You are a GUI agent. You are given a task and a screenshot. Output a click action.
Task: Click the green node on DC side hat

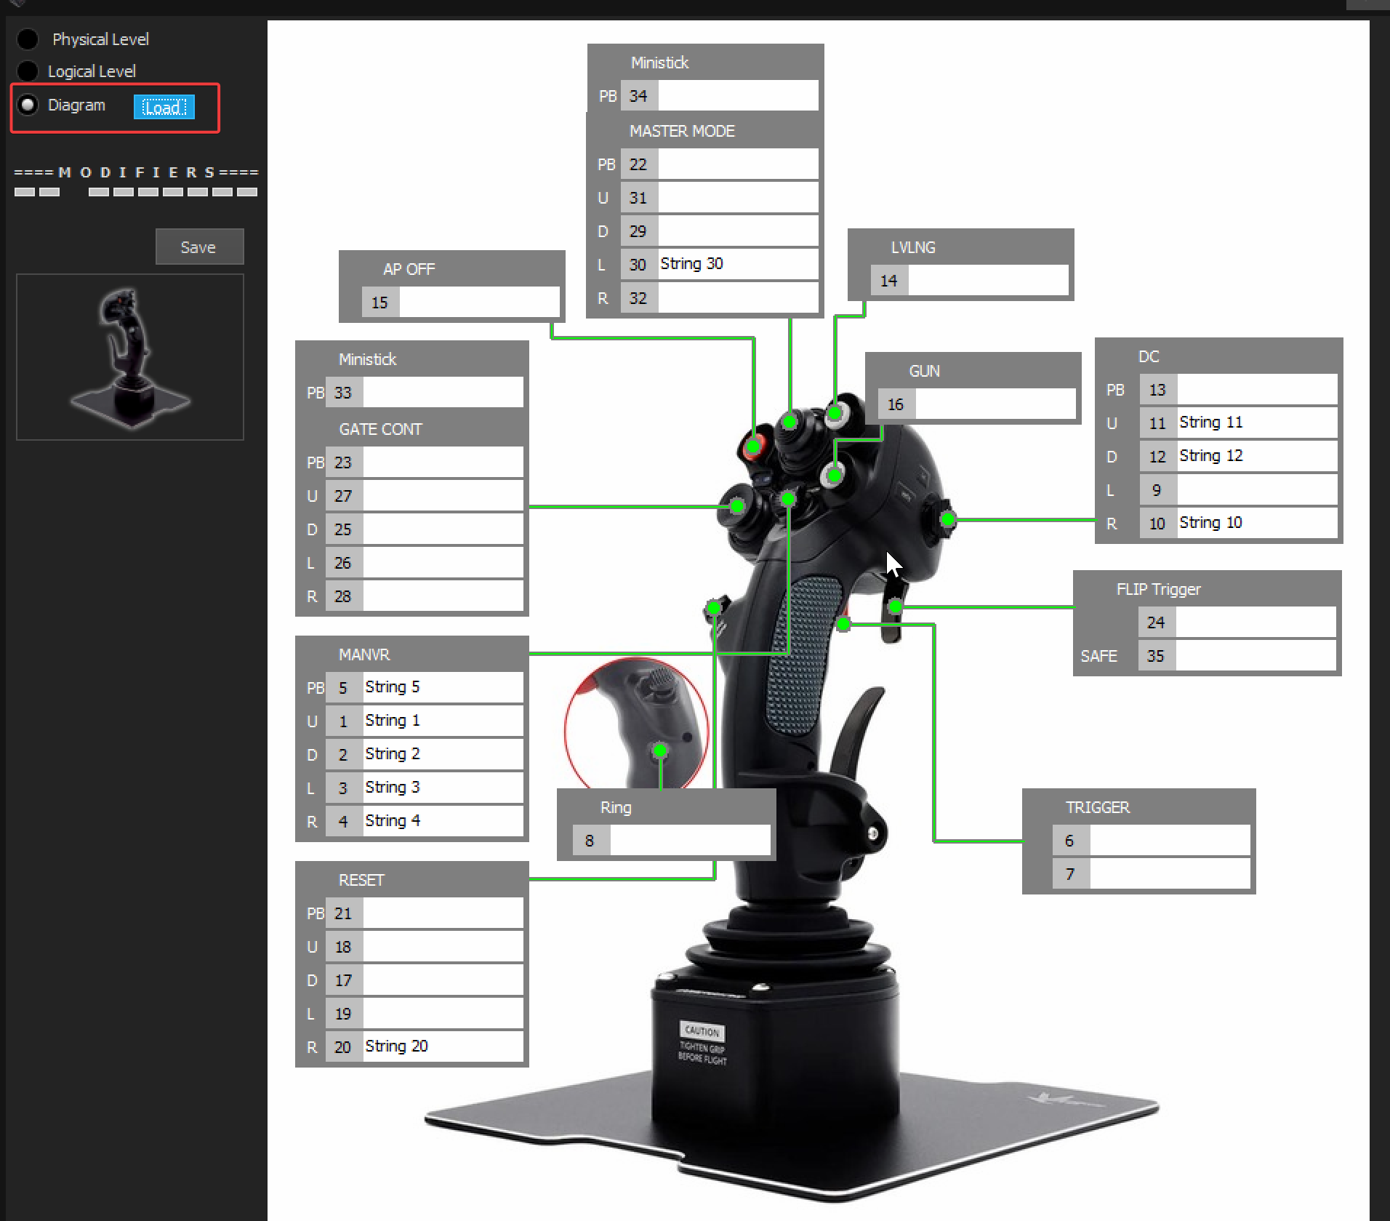(x=948, y=519)
